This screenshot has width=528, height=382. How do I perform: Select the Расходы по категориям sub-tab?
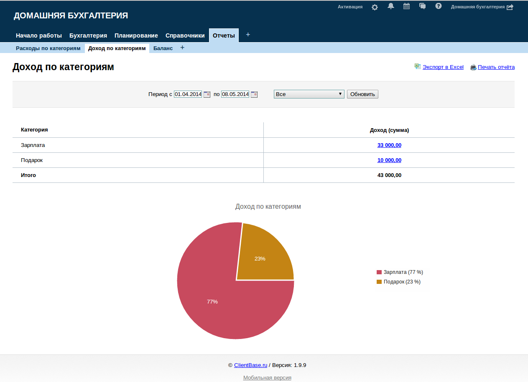point(48,48)
